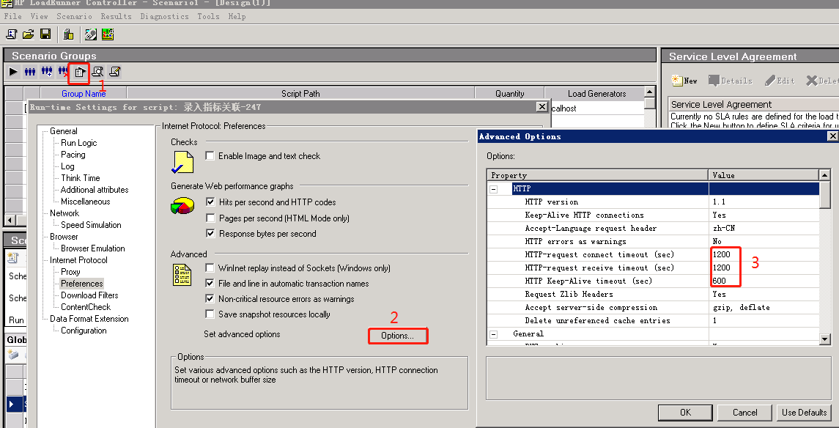Enable Image and text check checkbox
Viewport: 839px width, 428px height.
pos(210,155)
